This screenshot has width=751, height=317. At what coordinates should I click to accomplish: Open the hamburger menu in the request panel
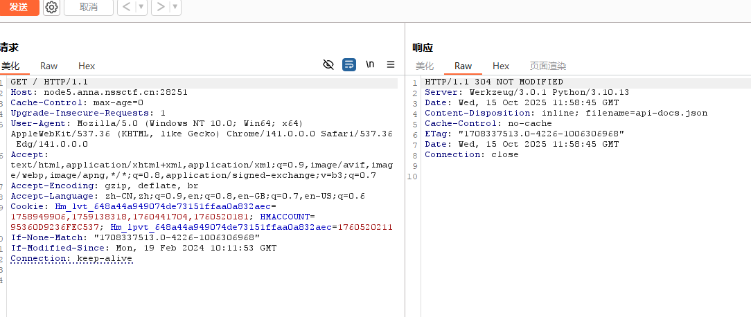click(391, 64)
